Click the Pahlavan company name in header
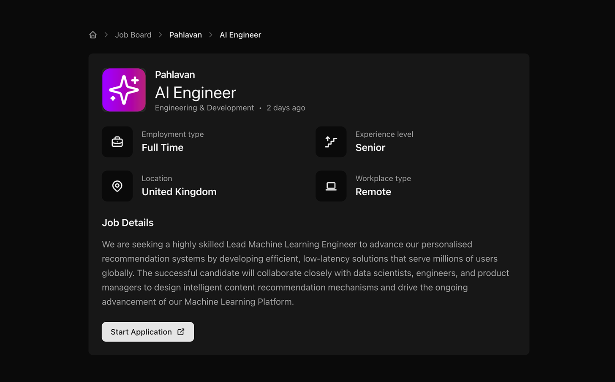 (x=175, y=75)
